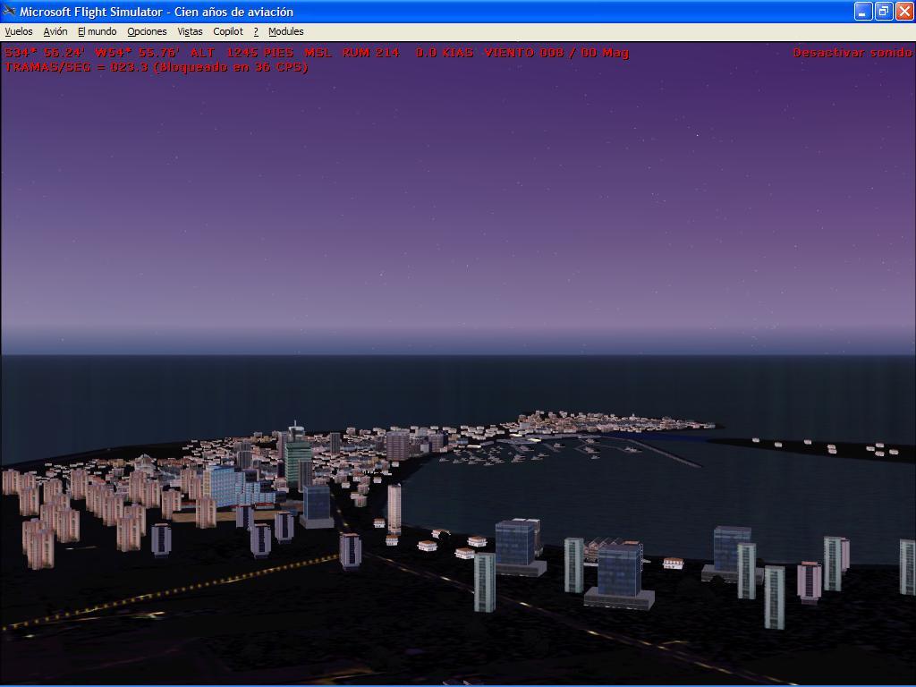Open the Vistas menu

(x=190, y=31)
